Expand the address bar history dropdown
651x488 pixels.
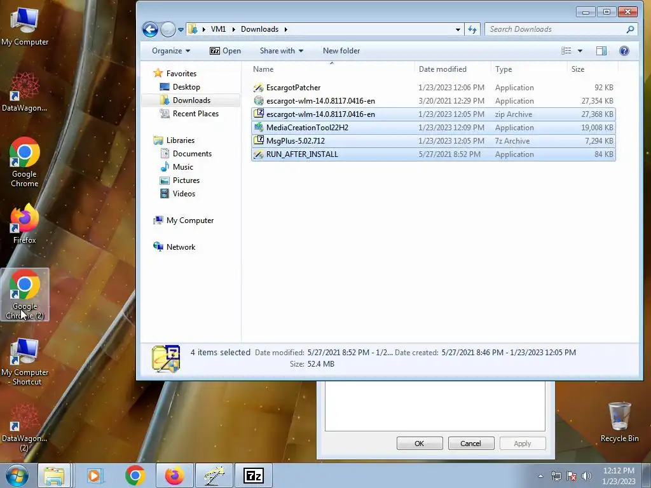click(x=458, y=29)
